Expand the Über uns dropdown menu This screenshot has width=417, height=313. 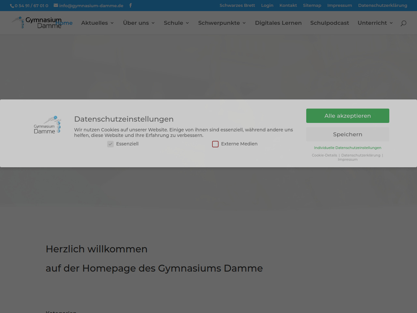coord(139,23)
